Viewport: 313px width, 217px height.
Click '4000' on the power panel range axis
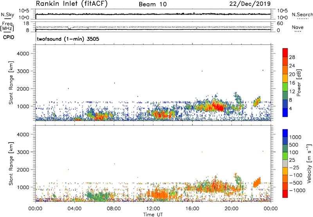click(23, 54)
